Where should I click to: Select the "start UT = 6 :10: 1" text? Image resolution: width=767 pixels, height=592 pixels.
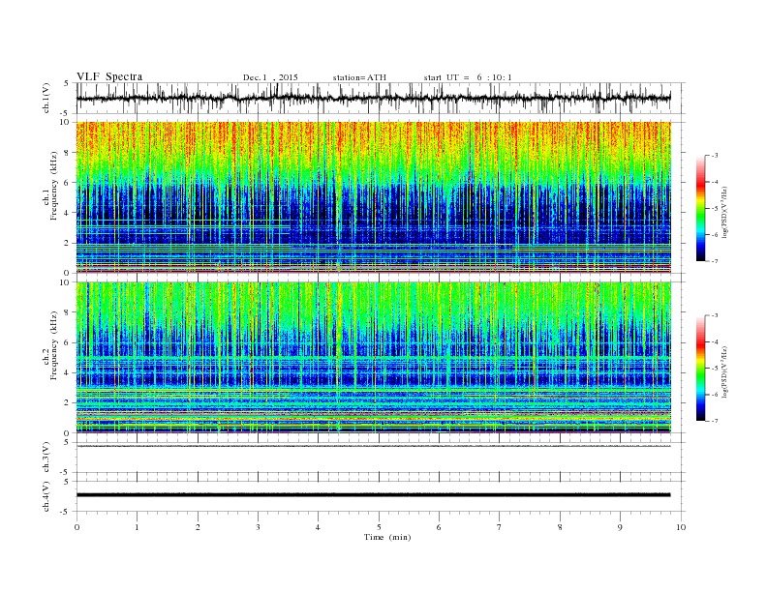tap(468, 77)
